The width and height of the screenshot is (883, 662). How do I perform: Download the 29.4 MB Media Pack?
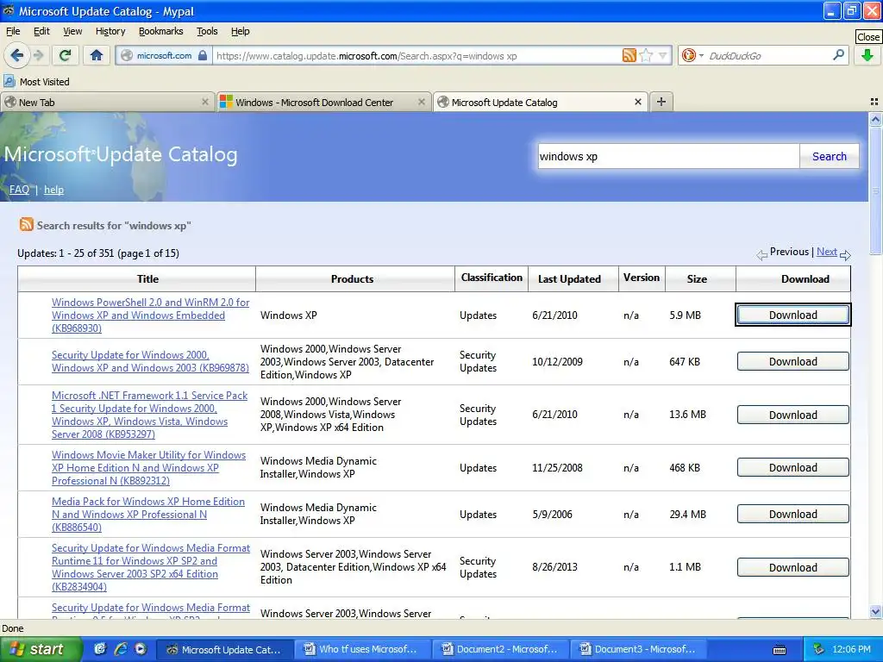coord(793,515)
